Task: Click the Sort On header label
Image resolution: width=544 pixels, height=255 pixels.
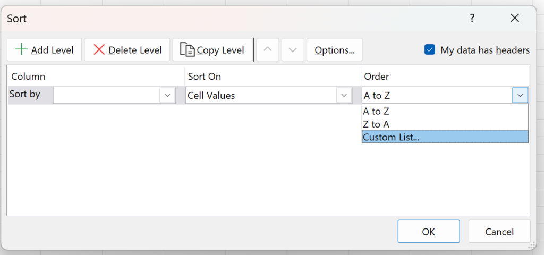Action: click(205, 76)
